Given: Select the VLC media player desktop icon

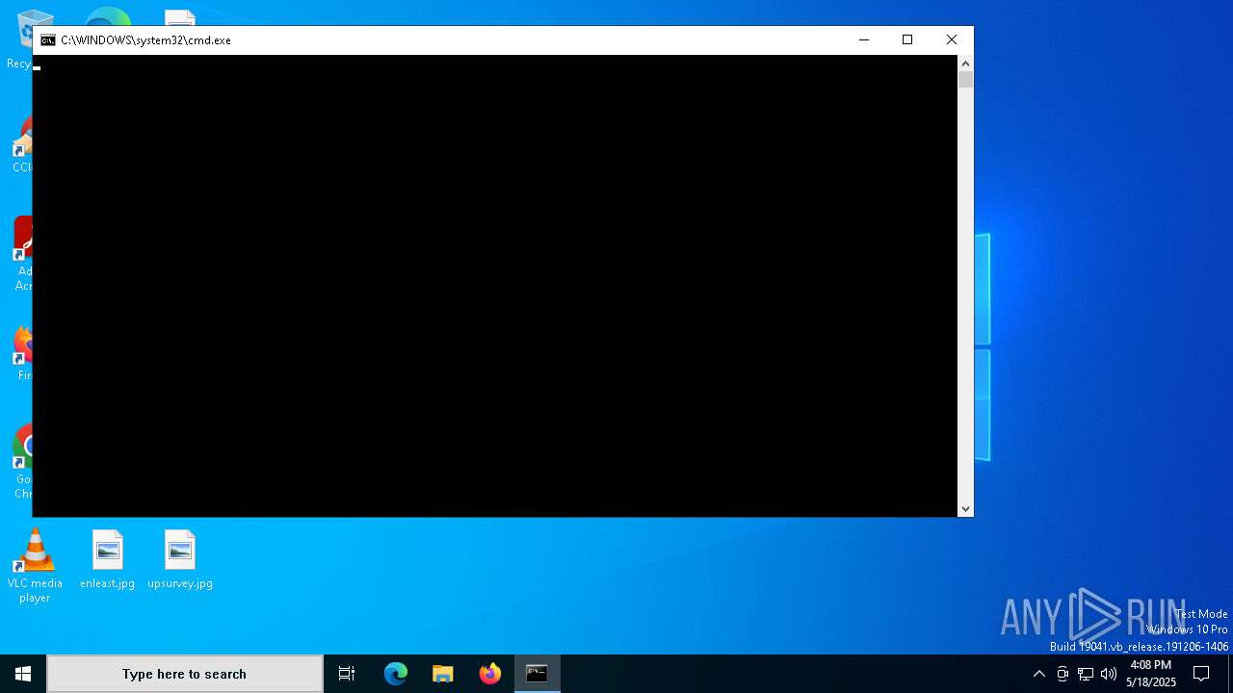Looking at the screenshot, I should coord(35,566).
